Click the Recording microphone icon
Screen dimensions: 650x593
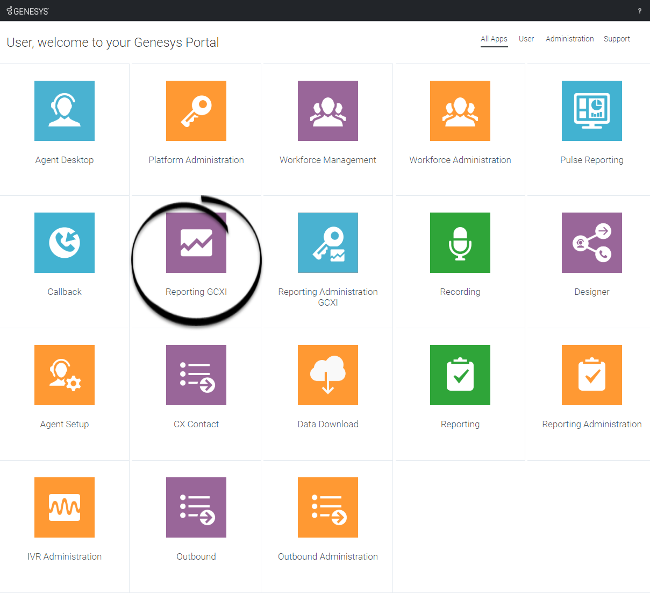point(460,243)
